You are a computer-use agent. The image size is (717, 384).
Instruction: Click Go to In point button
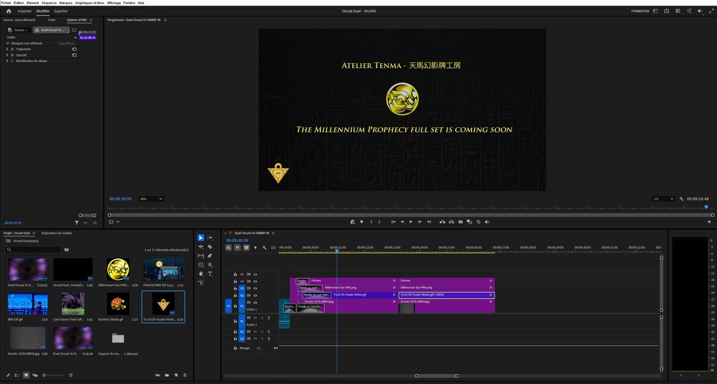pyautogui.click(x=393, y=222)
